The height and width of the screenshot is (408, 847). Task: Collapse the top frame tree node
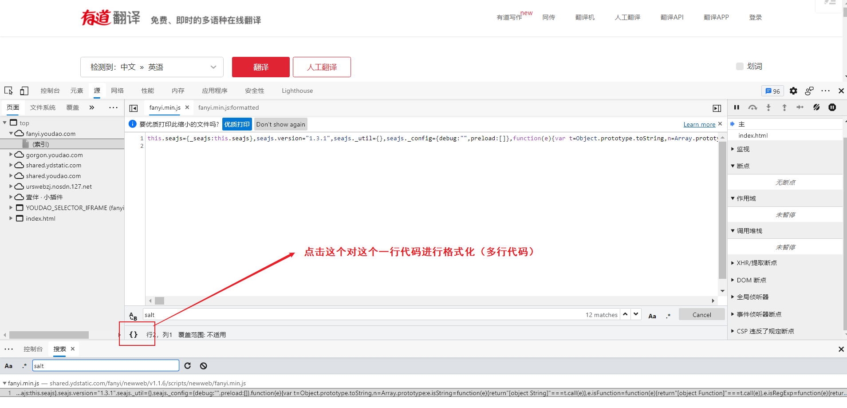(x=5, y=123)
